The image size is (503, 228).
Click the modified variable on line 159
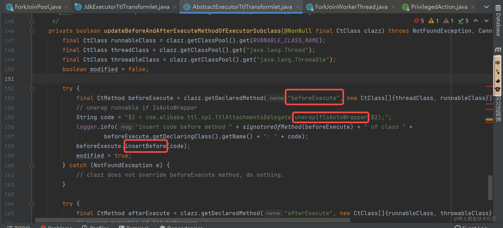coord(90,156)
